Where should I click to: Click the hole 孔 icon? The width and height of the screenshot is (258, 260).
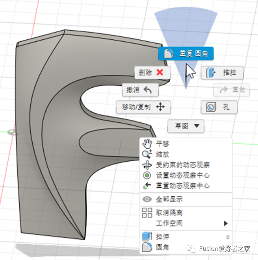click(212, 107)
